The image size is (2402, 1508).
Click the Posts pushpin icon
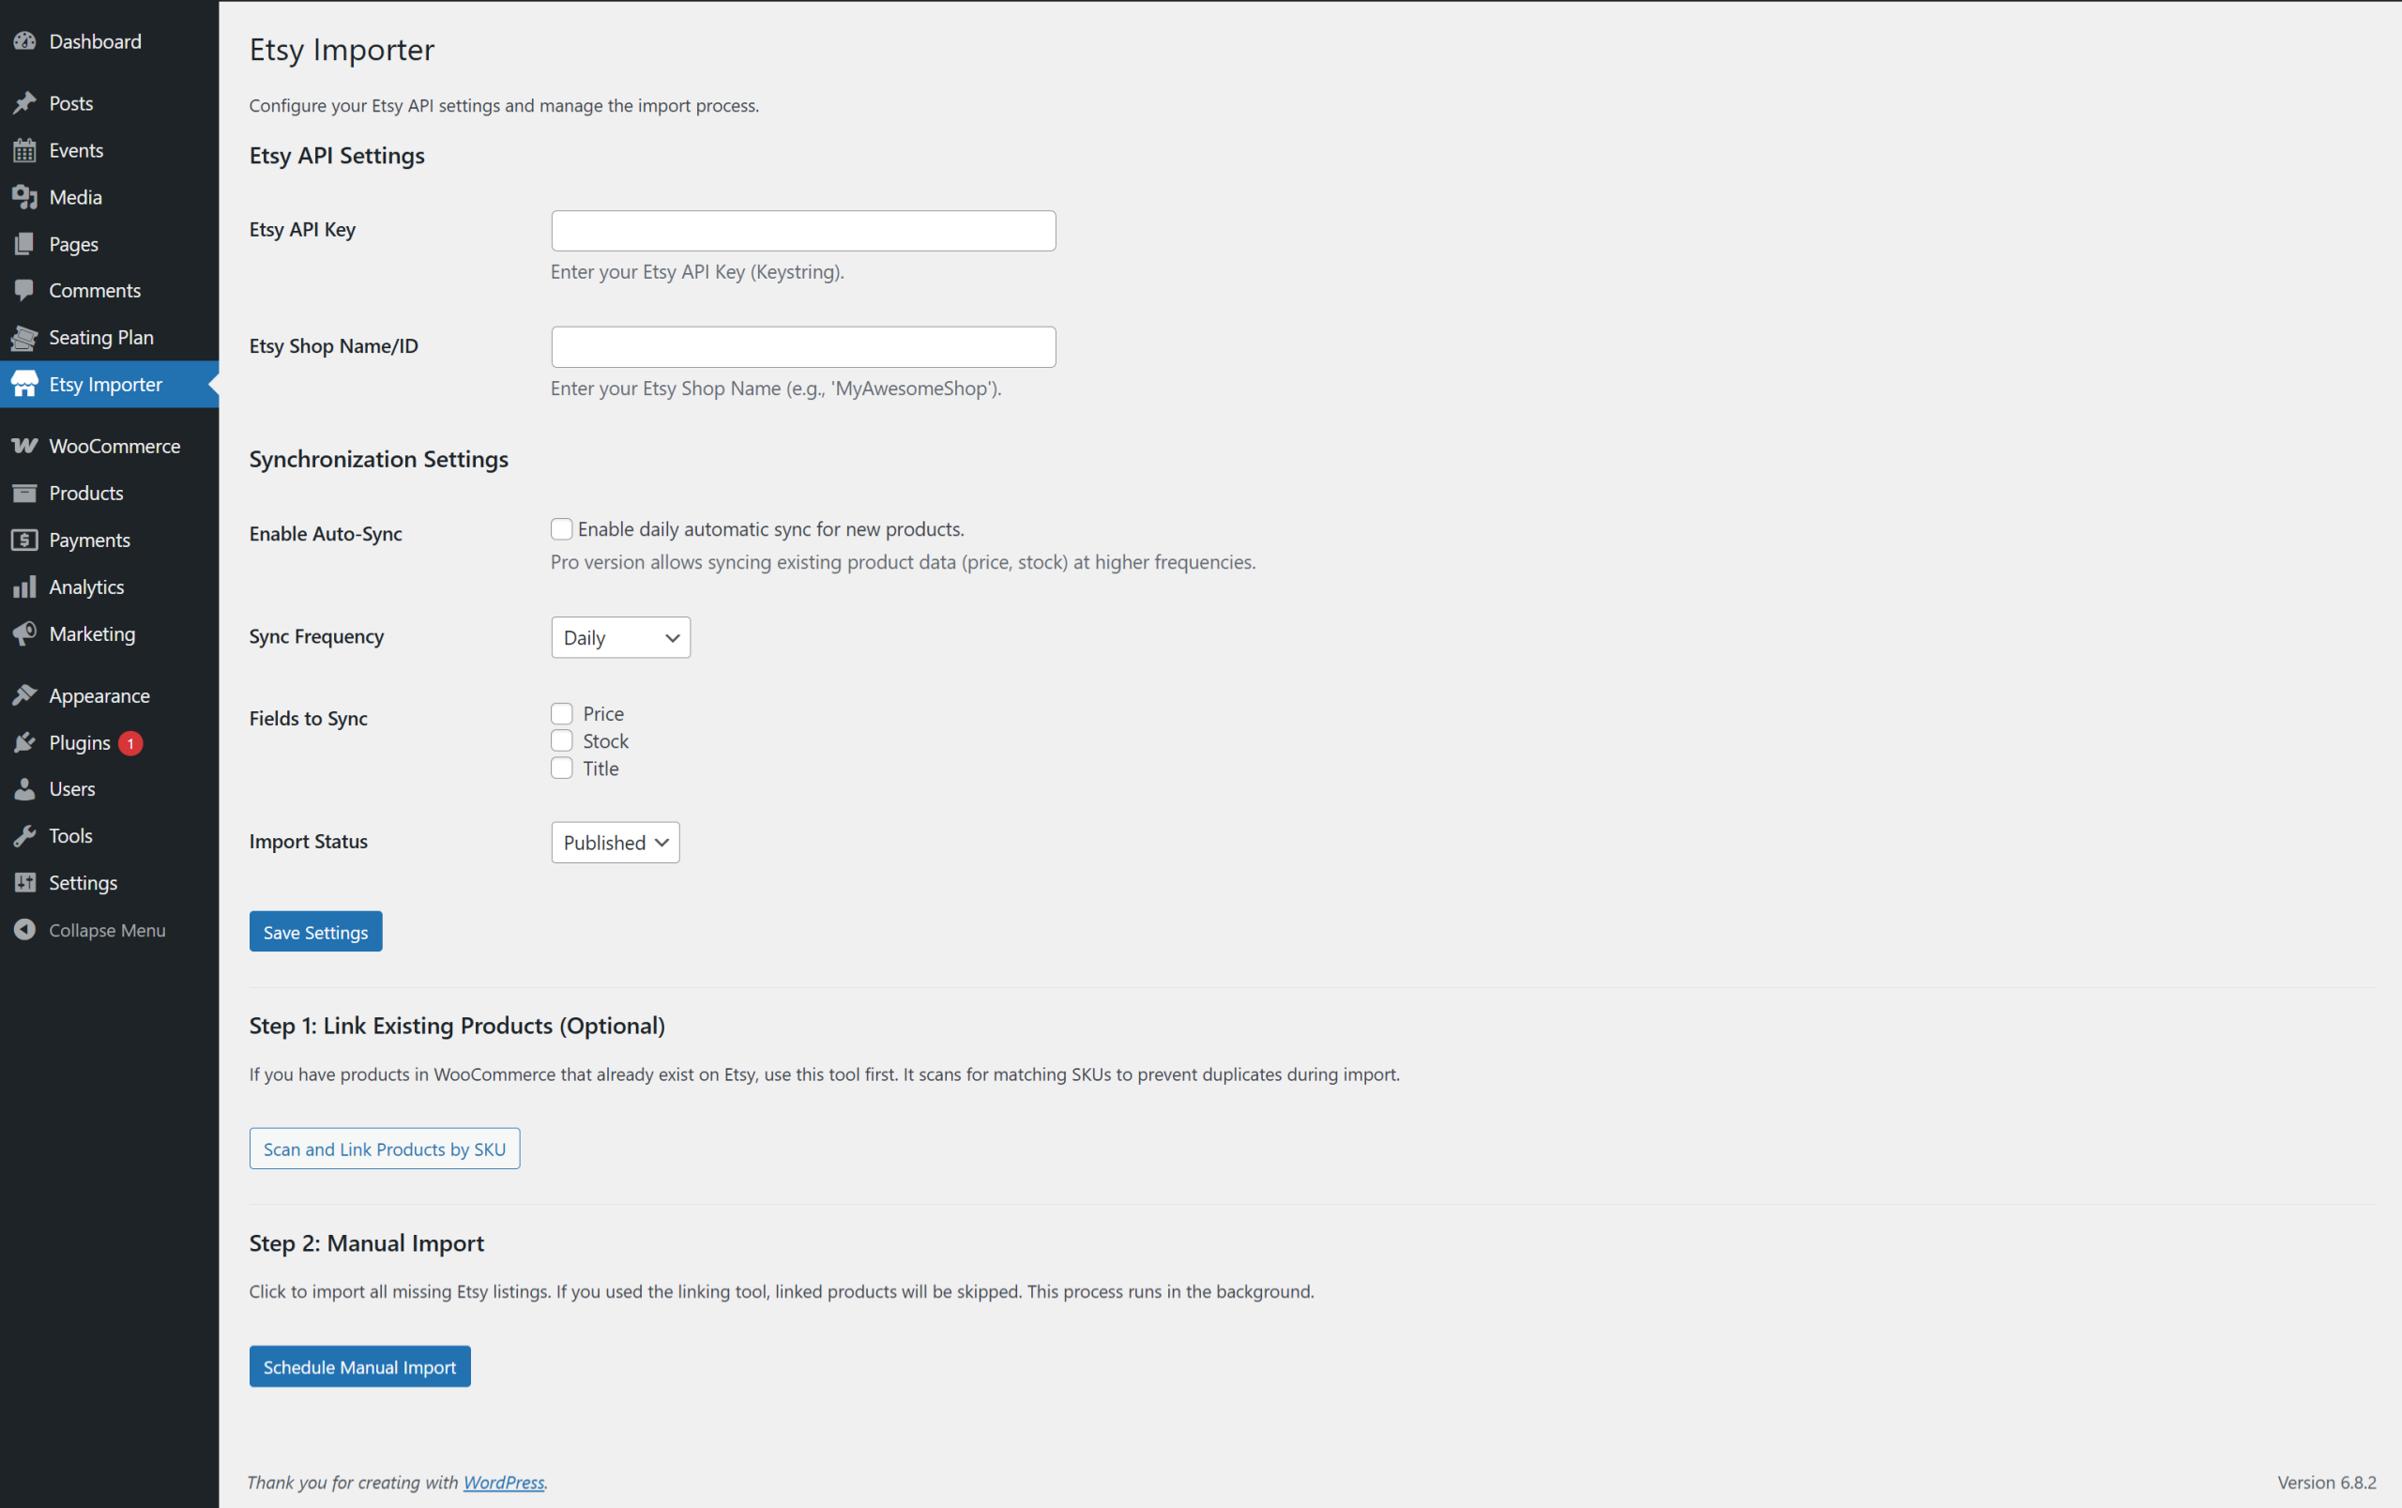point(25,104)
